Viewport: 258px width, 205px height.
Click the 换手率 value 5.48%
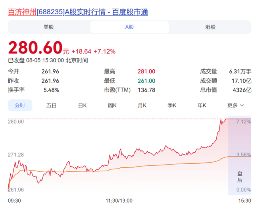coord(51,90)
